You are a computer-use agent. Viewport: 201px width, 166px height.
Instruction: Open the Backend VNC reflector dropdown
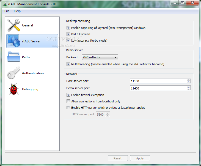pyautogui.click(x=100, y=57)
